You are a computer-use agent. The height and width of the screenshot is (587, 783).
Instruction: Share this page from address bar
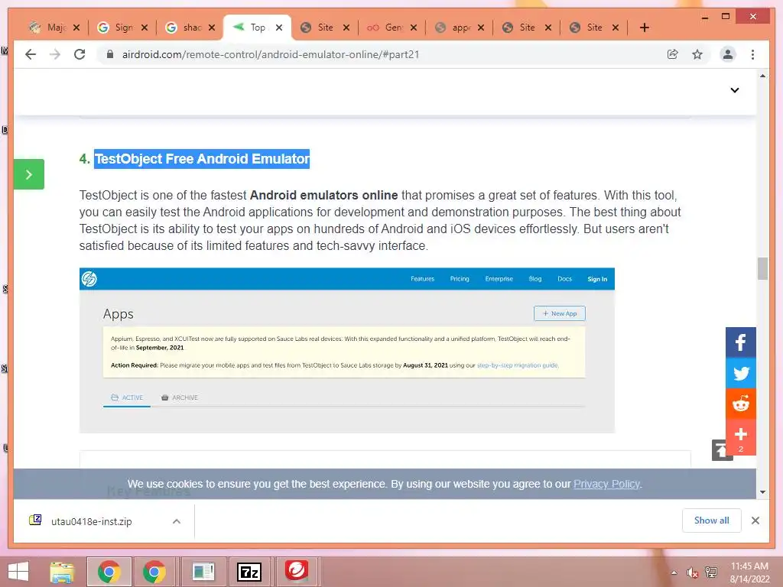pyautogui.click(x=673, y=54)
